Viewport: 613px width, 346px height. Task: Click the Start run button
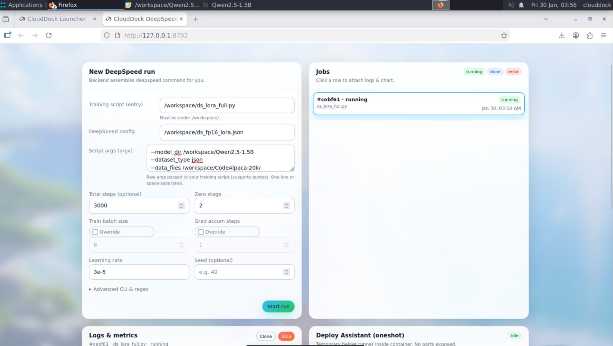point(278,306)
